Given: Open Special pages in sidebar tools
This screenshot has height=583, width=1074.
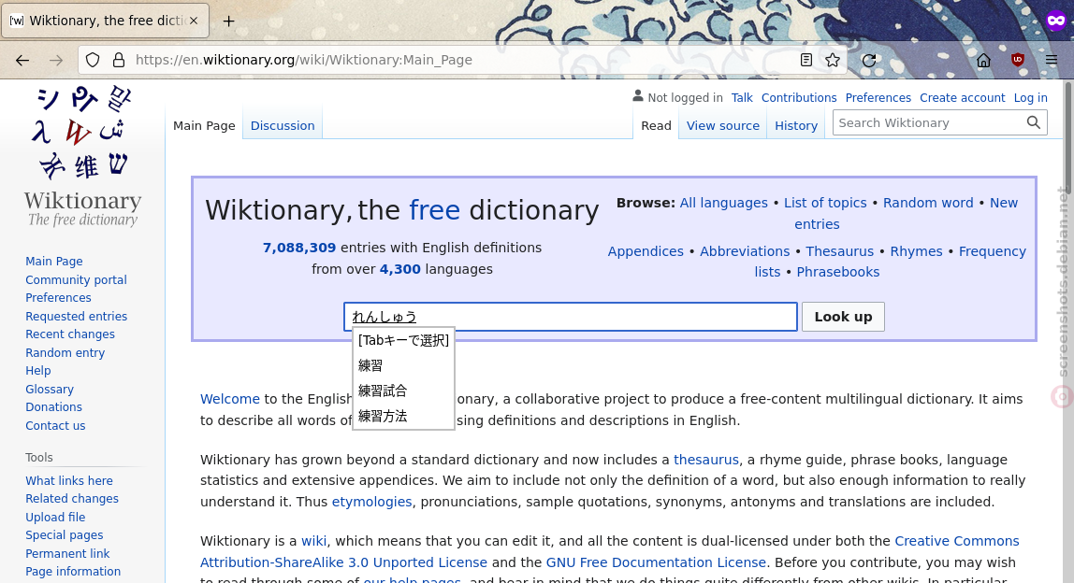Looking at the screenshot, I should point(65,535).
